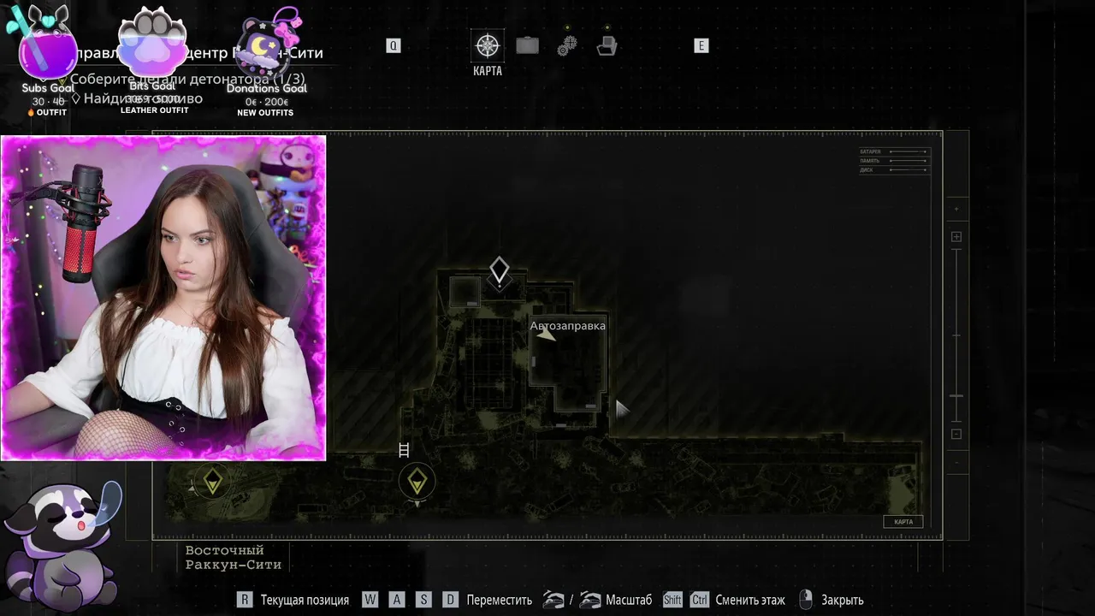Screen dimensions: 1095x616
Task: Click the Батарея status indicator
Action: tap(894, 151)
